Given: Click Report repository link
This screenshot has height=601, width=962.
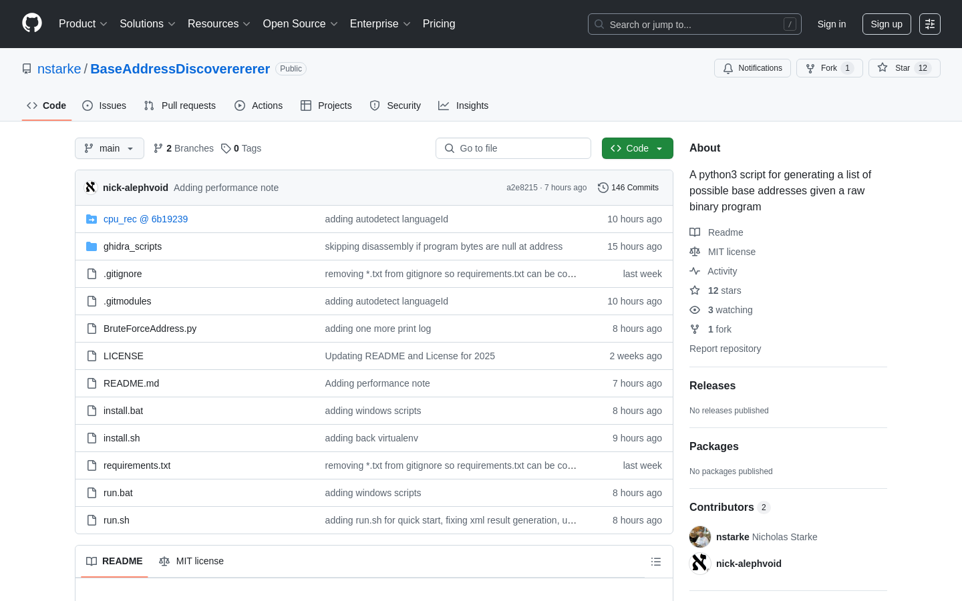Looking at the screenshot, I should point(725,349).
